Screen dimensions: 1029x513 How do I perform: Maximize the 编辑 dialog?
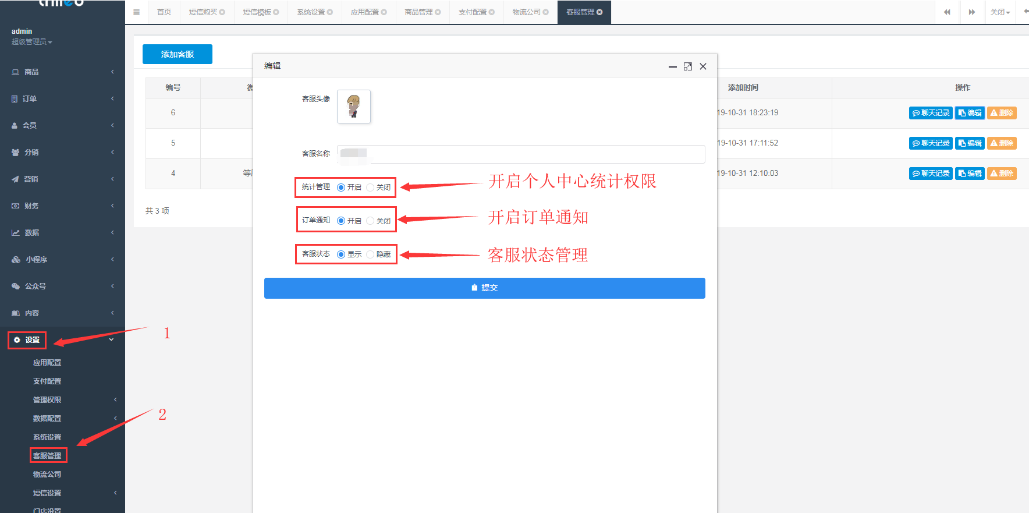pos(688,66)
